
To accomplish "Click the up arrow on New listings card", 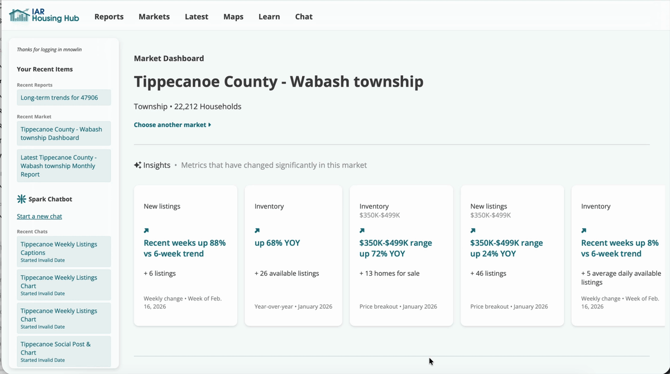I will (146, 230).
